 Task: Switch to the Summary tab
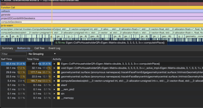tap(8, 48)
